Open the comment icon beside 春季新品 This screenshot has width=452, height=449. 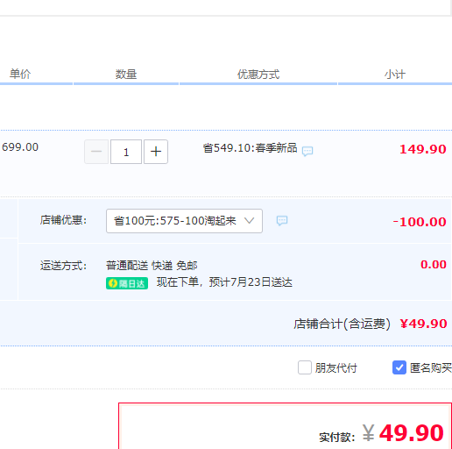coord(307,151)
